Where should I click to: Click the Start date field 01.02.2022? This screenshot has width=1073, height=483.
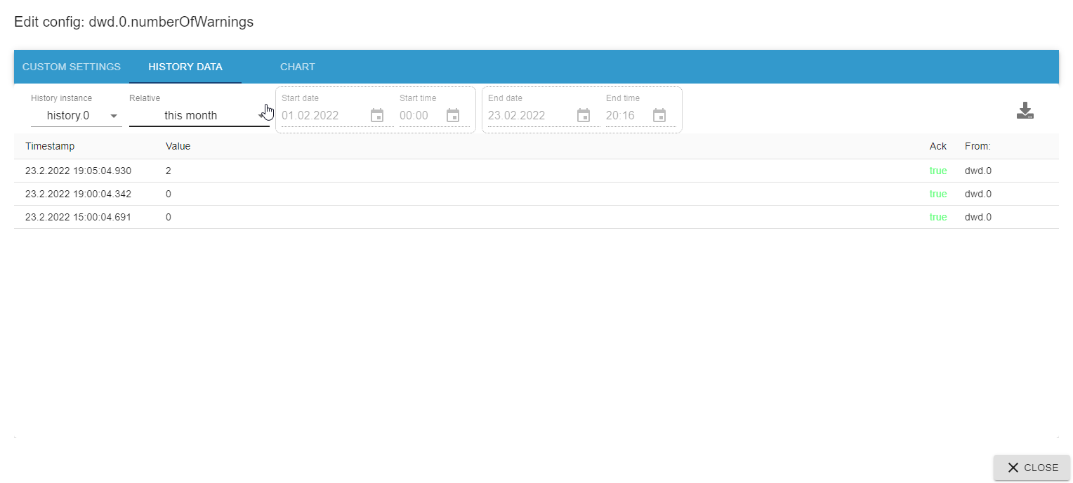pyautogui.click(x=324, y=115)
